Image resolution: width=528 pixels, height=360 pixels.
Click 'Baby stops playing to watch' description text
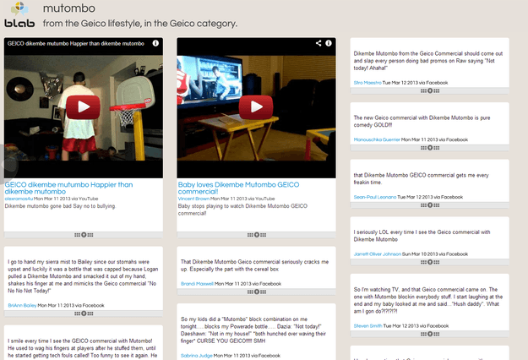242,210
